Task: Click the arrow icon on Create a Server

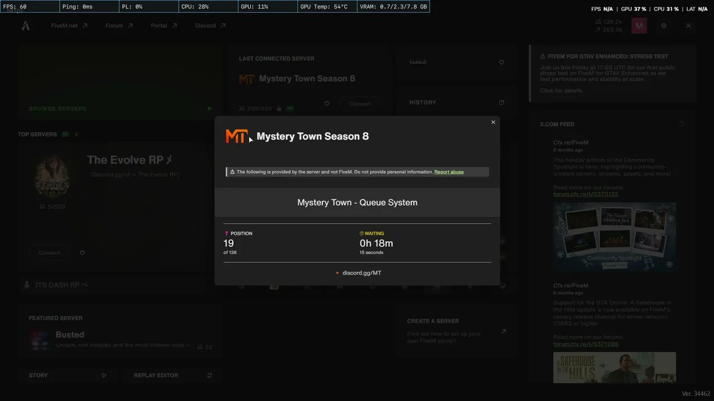Action: click(503, 331)
